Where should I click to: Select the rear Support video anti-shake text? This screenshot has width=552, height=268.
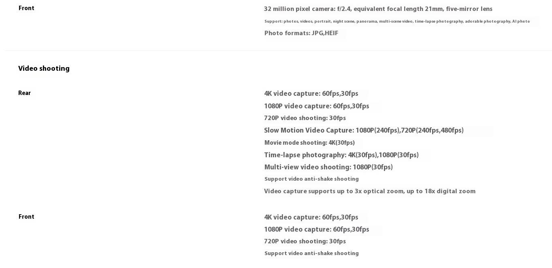(x=311, y=179)
